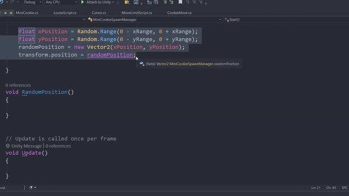Switch to the LooseScript.cs tab

coord(65,13)
